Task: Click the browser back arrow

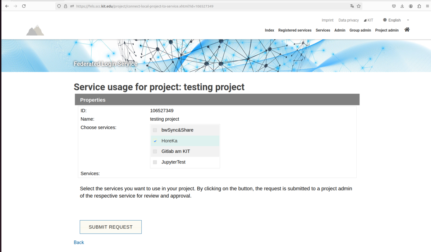Action: click(x=7, y=6)
